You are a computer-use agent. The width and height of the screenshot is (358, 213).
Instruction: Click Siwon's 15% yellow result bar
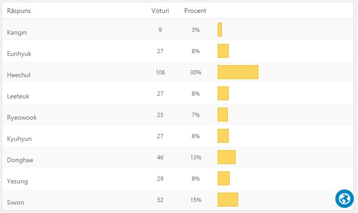pyautogui.click(x=227, y=200)
